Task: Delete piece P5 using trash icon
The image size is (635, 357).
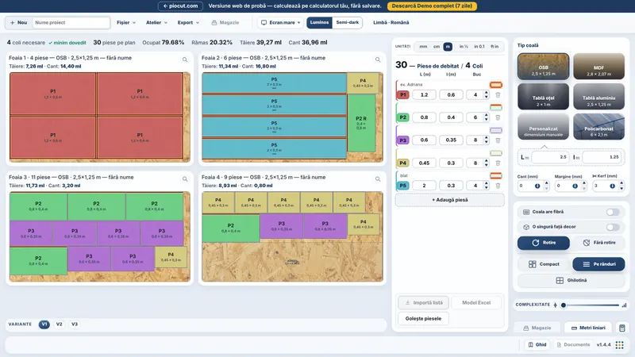Action: (x=498, y=186)
